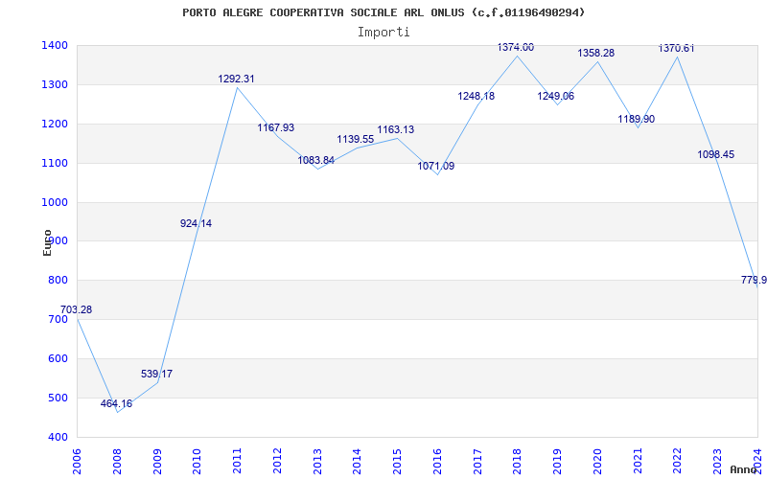
Task: Click the 1163.13 data label
Action: click(x=396, y=129)
